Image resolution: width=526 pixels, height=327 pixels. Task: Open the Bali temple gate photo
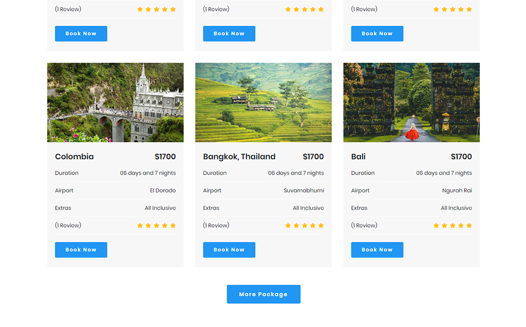[x=412, y=103]
